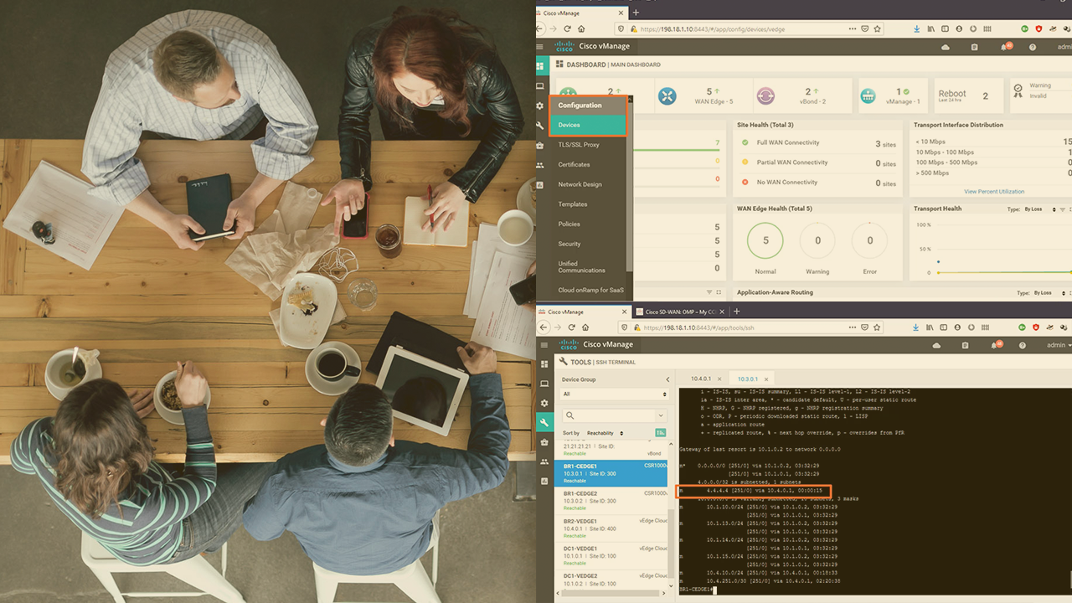This screenshot has width=1072, height=603.
Task: Click the sort order icon beside Reachability
Action: pyautogui.click(x=660, y=433)
